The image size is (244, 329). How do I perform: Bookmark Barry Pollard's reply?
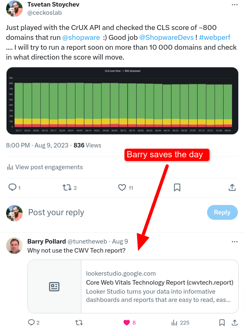[x=222, y=322]
